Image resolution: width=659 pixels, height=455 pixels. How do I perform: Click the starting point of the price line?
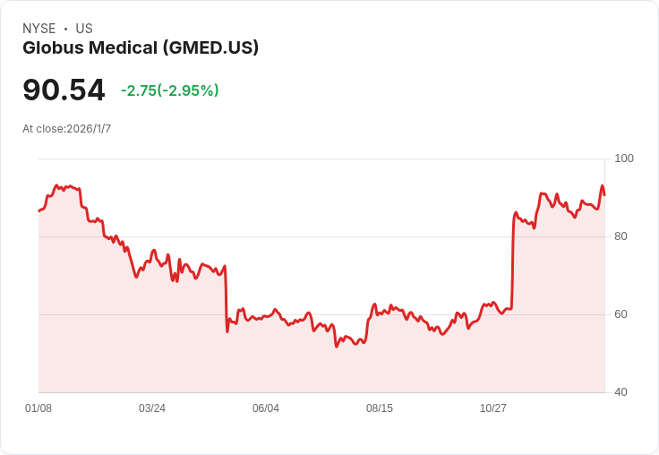pyautogui.click(x=39, y=210)
